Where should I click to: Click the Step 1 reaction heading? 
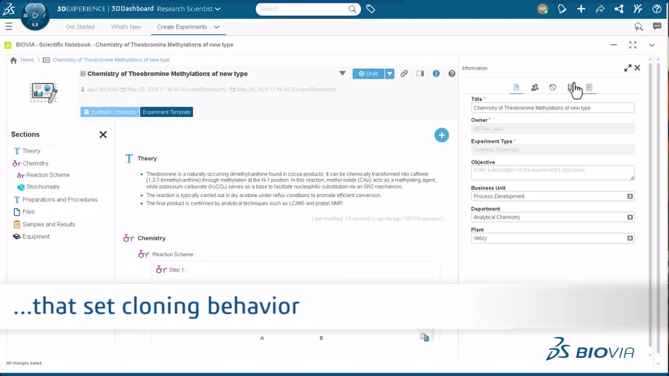(x=177, y=270)
